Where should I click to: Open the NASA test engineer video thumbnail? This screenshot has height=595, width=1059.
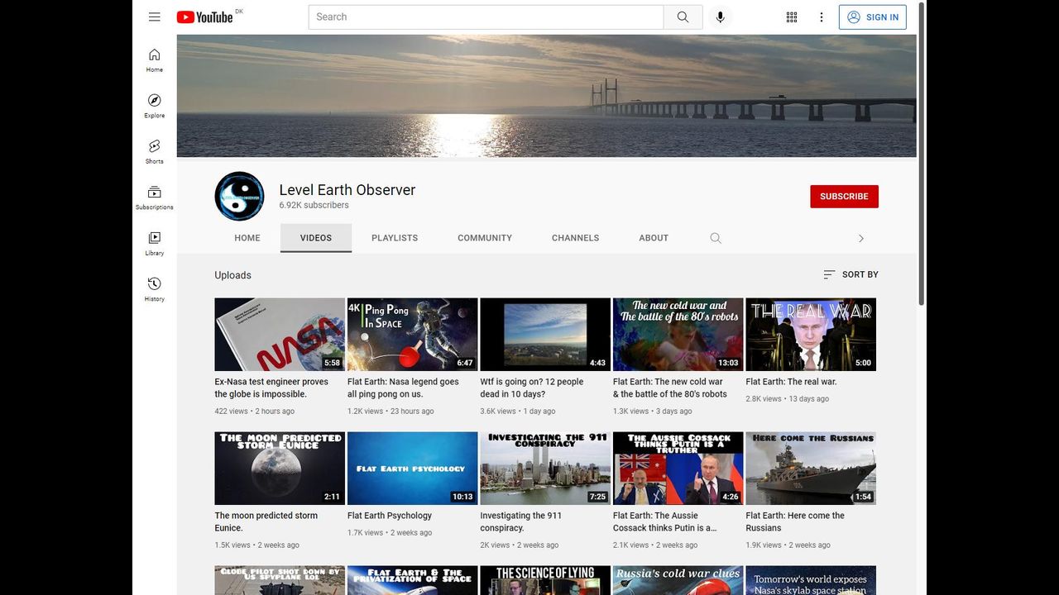pos(280,335)
